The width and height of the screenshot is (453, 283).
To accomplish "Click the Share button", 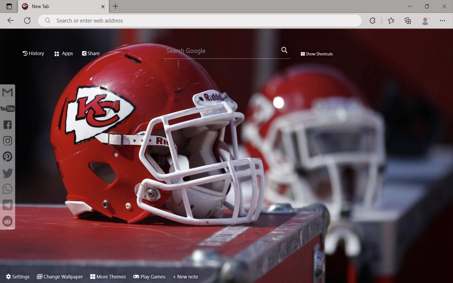I will [x=91, y=53].
